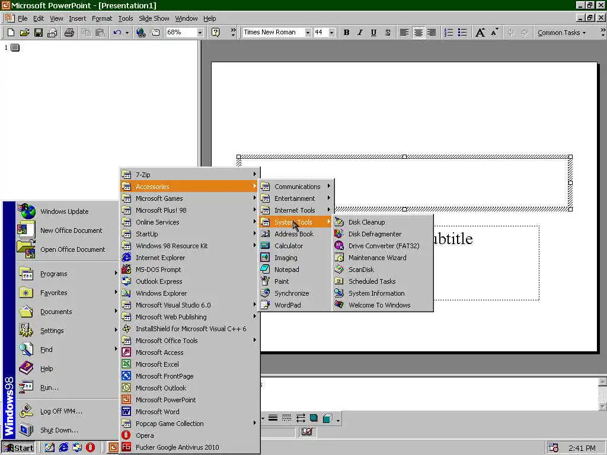The image size is (607, 455).
Task: Expand the Microsoft Games submenu
Action: [189, 198]
